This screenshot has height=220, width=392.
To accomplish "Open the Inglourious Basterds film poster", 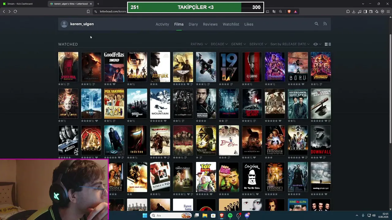I will (321, 104).
